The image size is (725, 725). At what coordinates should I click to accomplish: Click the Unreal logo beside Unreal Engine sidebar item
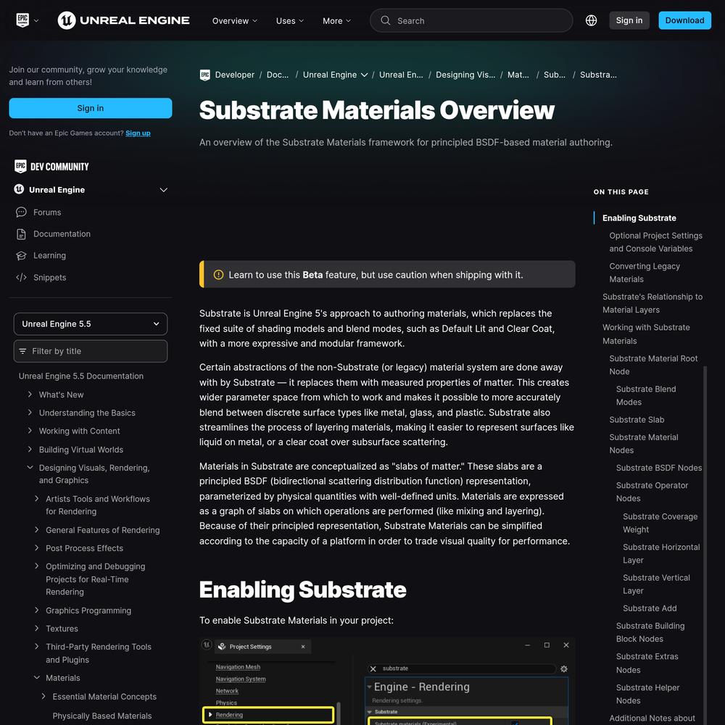tap(19, 189)
